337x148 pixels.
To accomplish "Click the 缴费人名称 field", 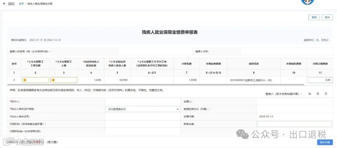I will pyautogui.click(x=287, y=51).
